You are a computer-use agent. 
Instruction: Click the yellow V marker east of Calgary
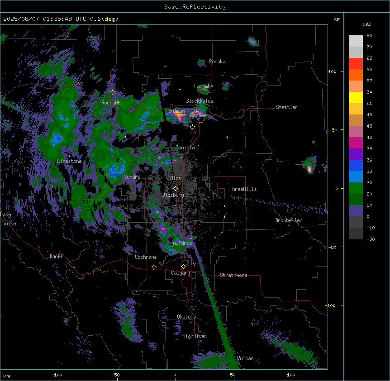click(194, 264)
